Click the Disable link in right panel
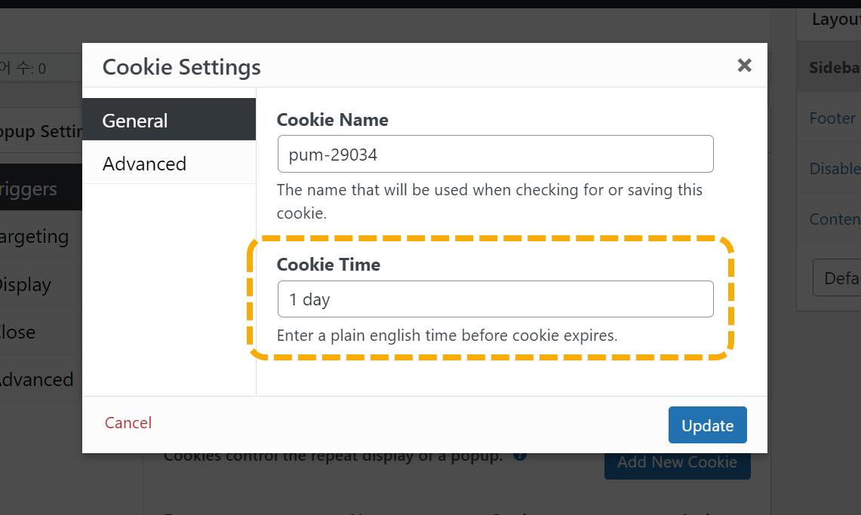861x515 pixels. (x=835, y=168)
